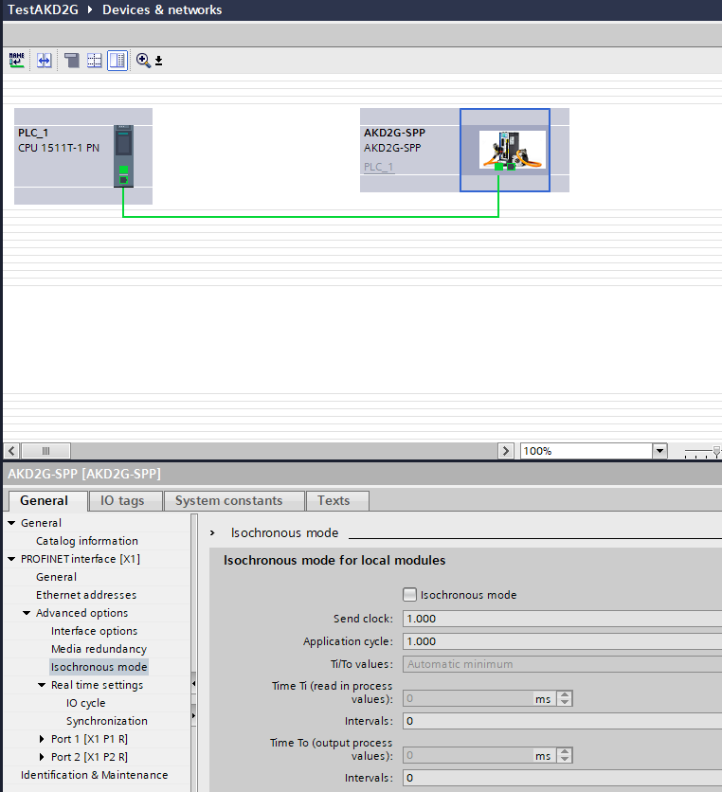Screen dimensions: 722x792
Task: Enable the Isochronous mode checkbox
Action: pyautogui.click(x=409, y=595)
